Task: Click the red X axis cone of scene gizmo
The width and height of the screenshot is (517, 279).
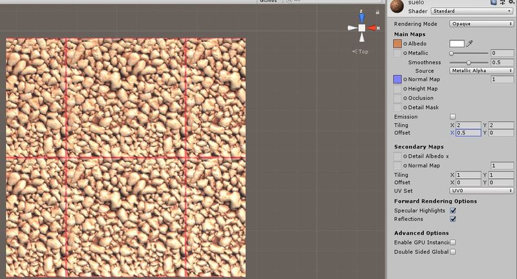Action: [x=372, y=28]
